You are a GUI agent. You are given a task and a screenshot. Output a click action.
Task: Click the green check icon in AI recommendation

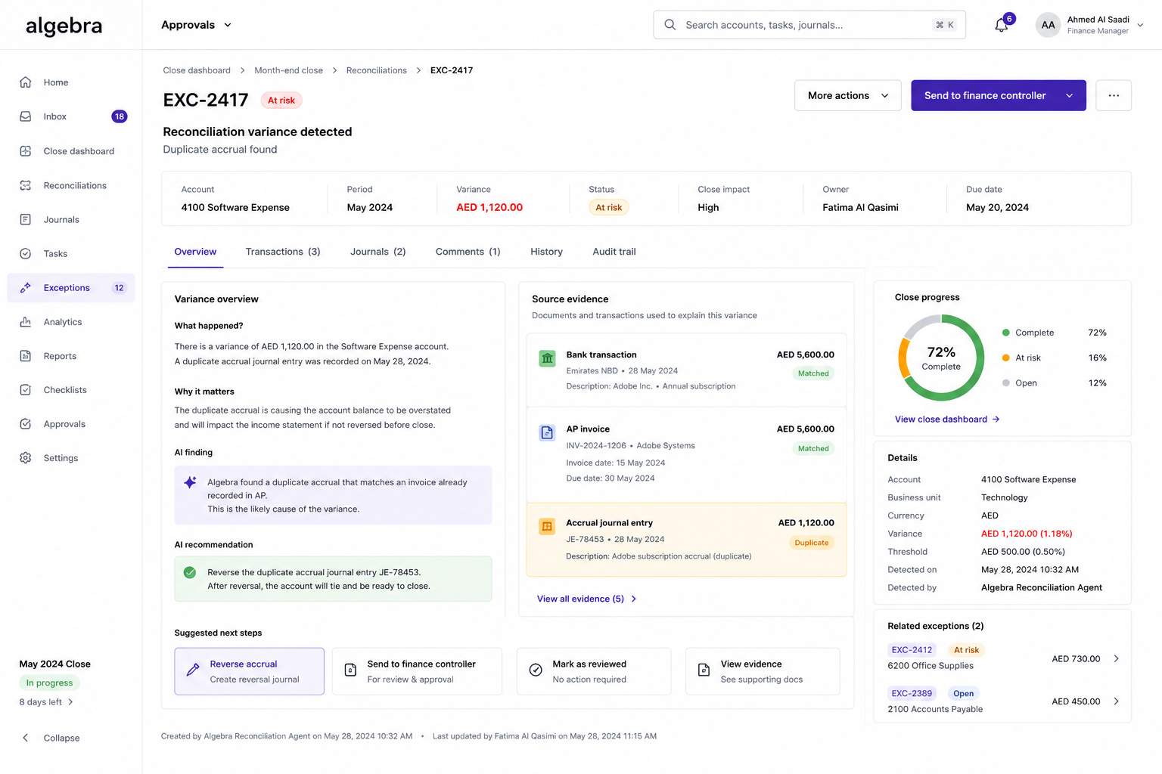click(190, 573)
